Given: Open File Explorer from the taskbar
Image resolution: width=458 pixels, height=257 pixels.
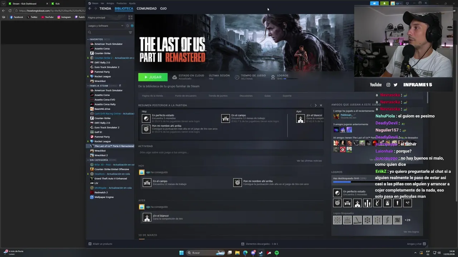Looking at the screenshot, I should (237, 253).
